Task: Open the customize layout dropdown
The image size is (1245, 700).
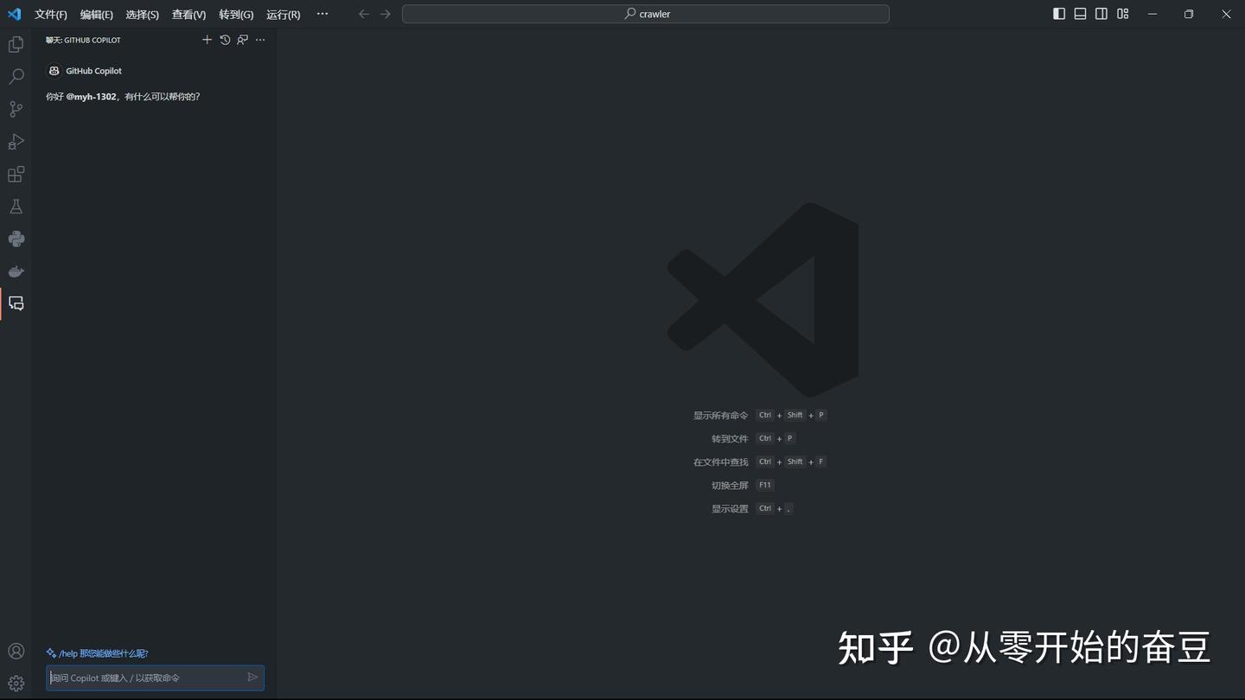Action: 1122,14
